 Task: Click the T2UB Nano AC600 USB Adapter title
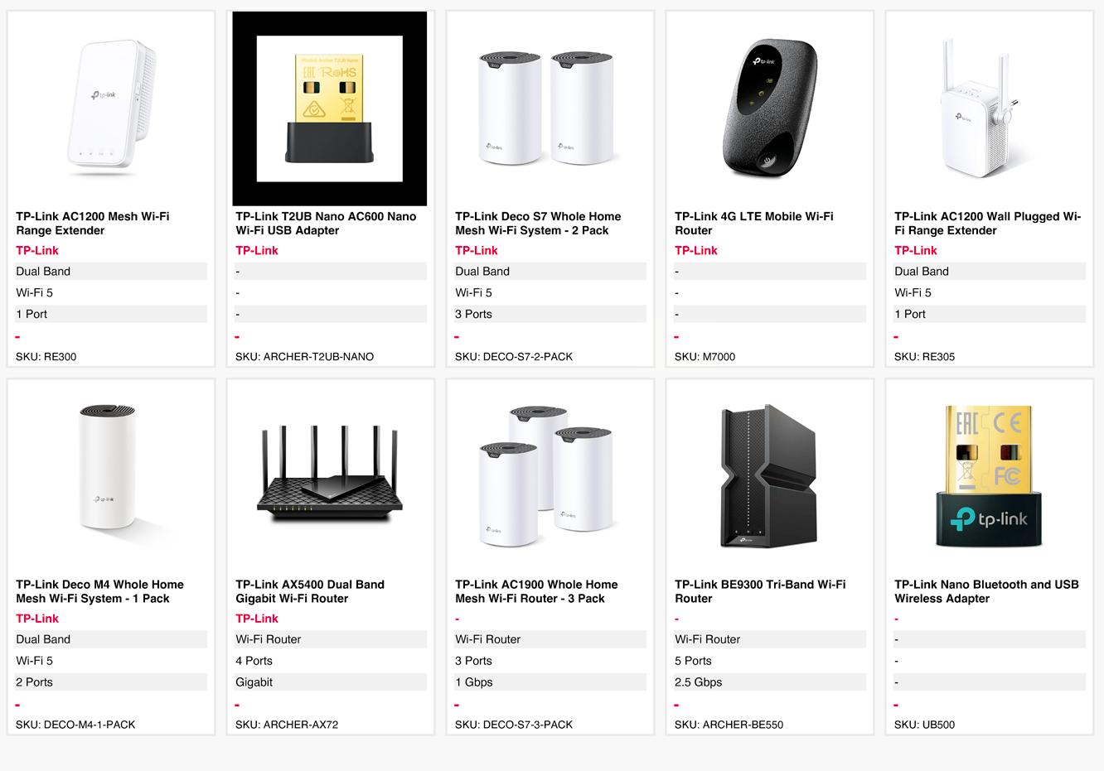[326, 224]
